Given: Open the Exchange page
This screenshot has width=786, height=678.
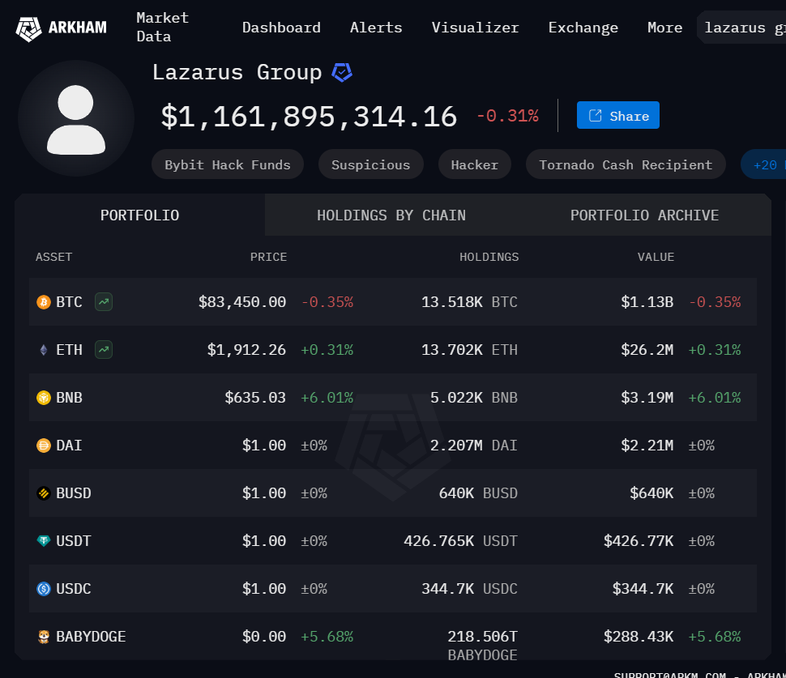Looking at the screenshot, I should pyautogui.click(x=583, y=28).
